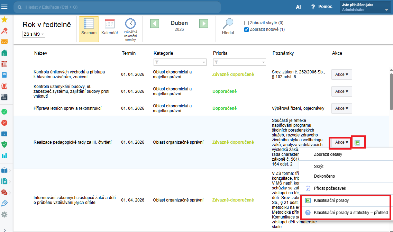This screenshot has width=393, height=232.
Task: Open the envelope messages icon in sidebar
Action: pyautogui.click(x=4, y=42)
